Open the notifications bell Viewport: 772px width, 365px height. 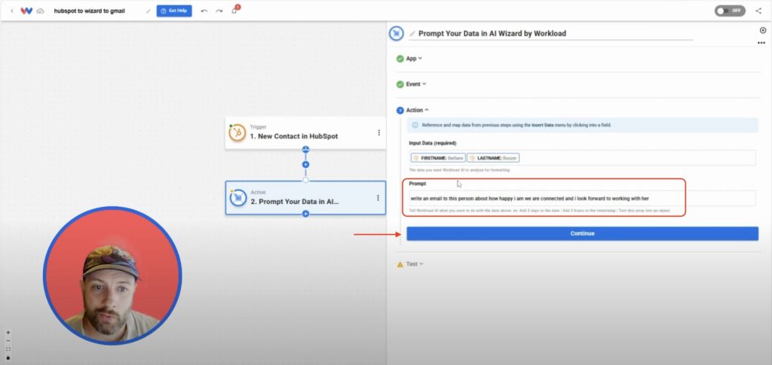[234, 11]
